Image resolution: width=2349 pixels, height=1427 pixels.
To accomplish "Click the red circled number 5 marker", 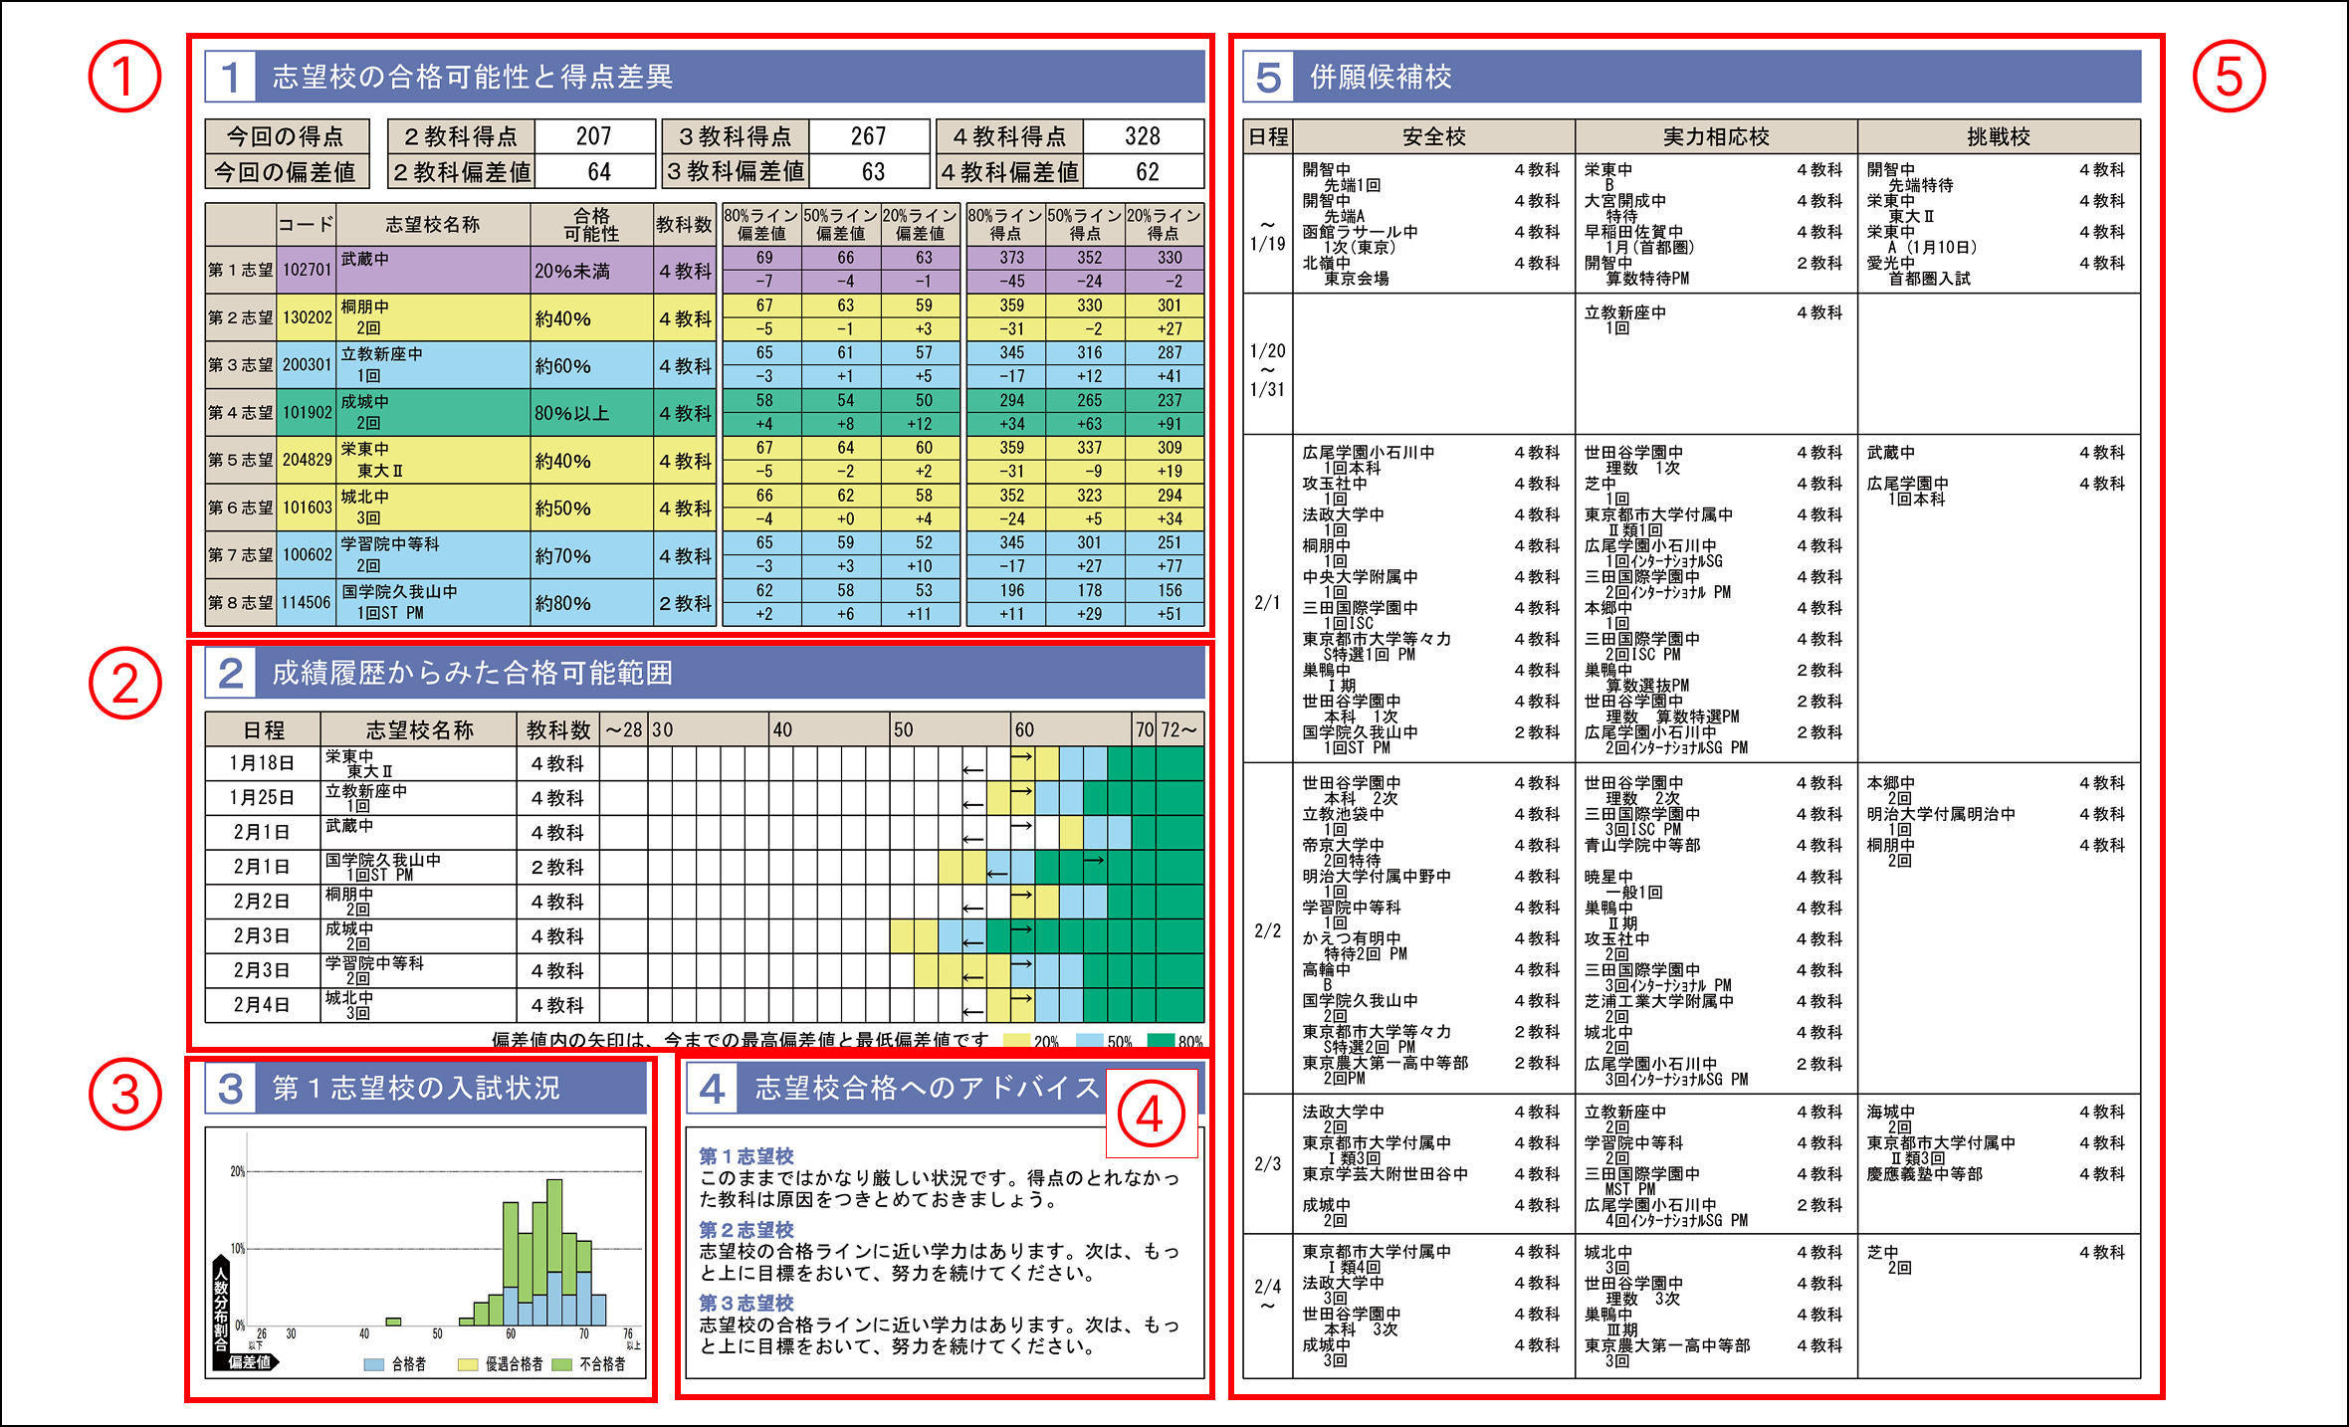I will click(2229, 77).
